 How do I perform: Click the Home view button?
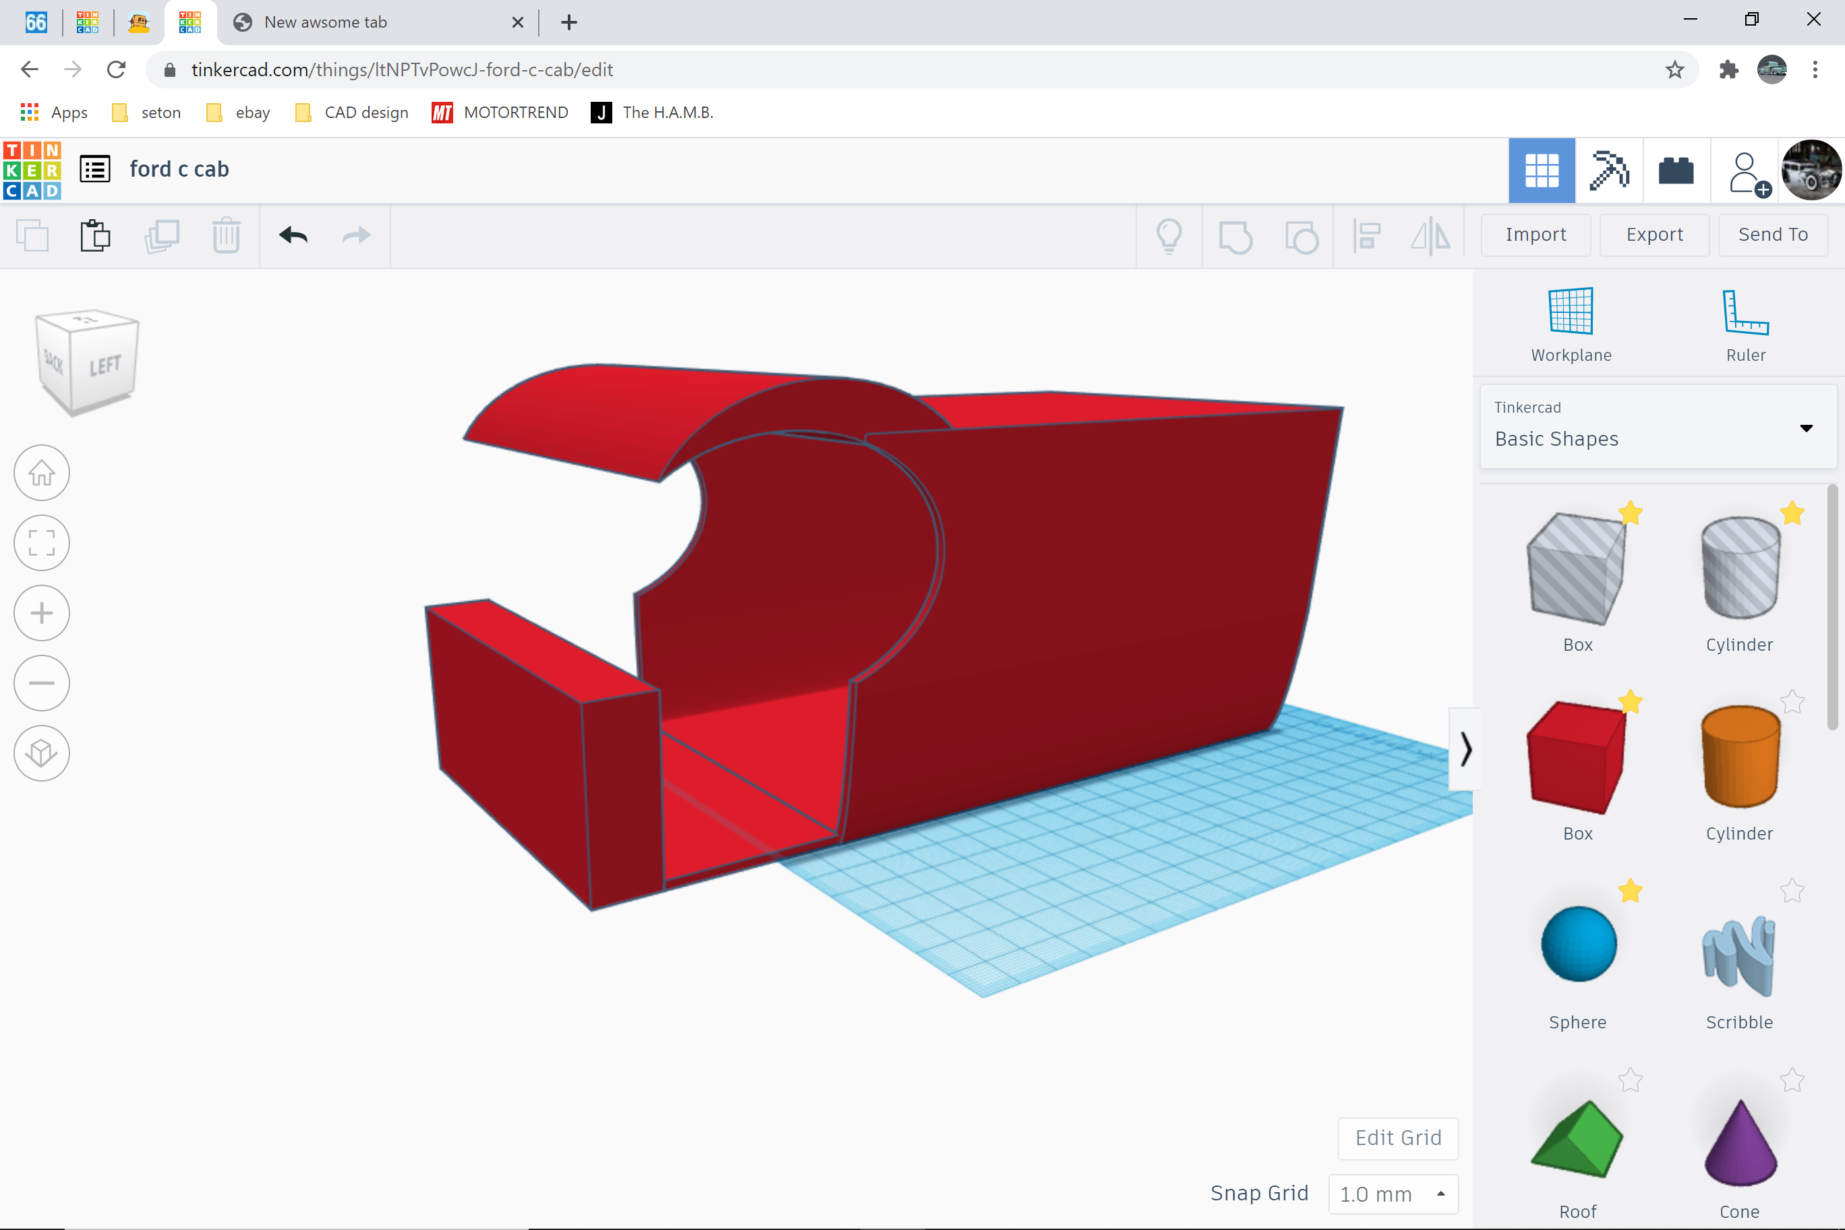click(42, 472)
